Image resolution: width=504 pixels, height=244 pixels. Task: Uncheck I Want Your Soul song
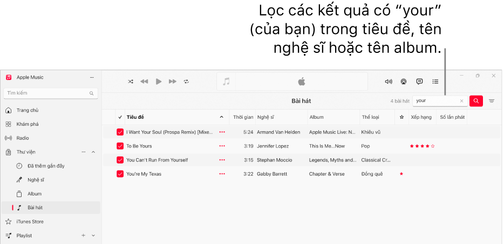[x=120, y=132]
